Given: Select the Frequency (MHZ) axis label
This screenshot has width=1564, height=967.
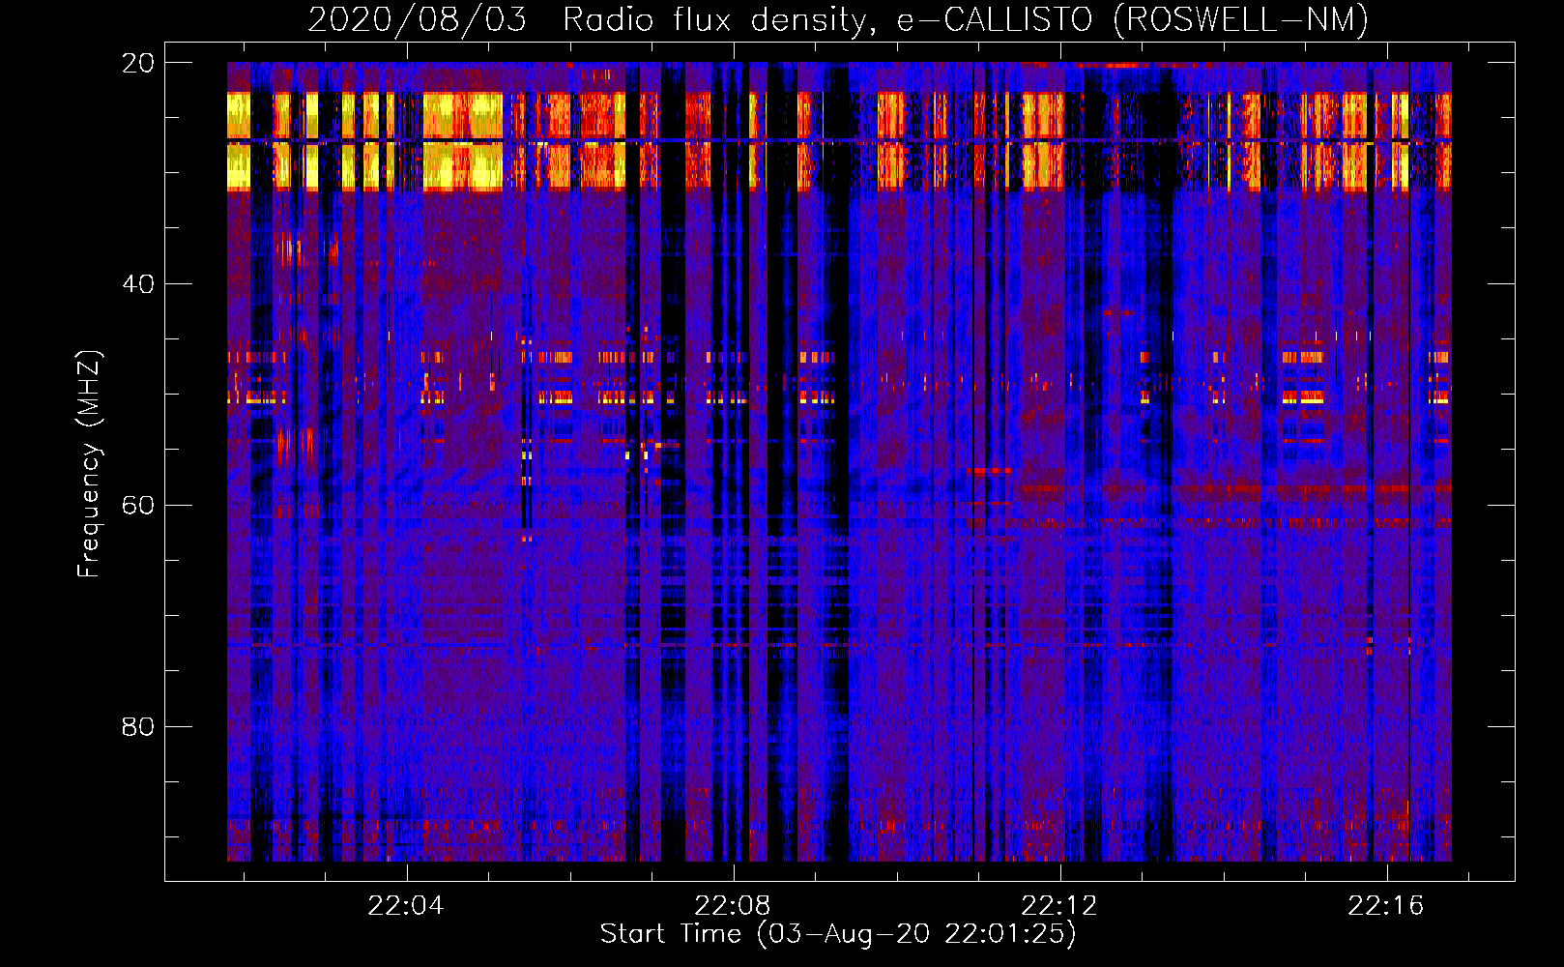Looking at the screenshot, I should [x=88, y=464].
